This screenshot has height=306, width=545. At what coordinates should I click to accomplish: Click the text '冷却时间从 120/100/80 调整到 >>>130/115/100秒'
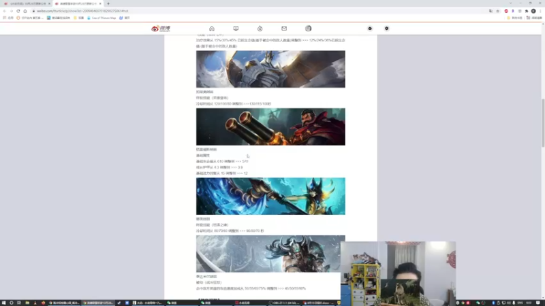point(234,104)
